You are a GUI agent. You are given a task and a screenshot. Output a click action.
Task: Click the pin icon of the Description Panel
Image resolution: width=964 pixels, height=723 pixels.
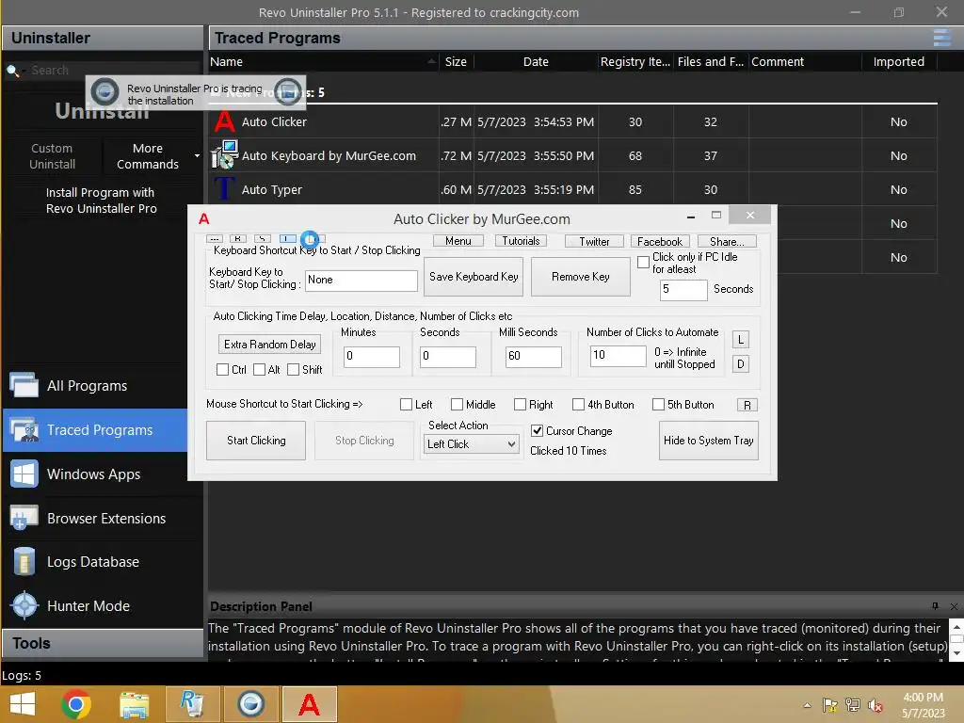tap(935, 606)
